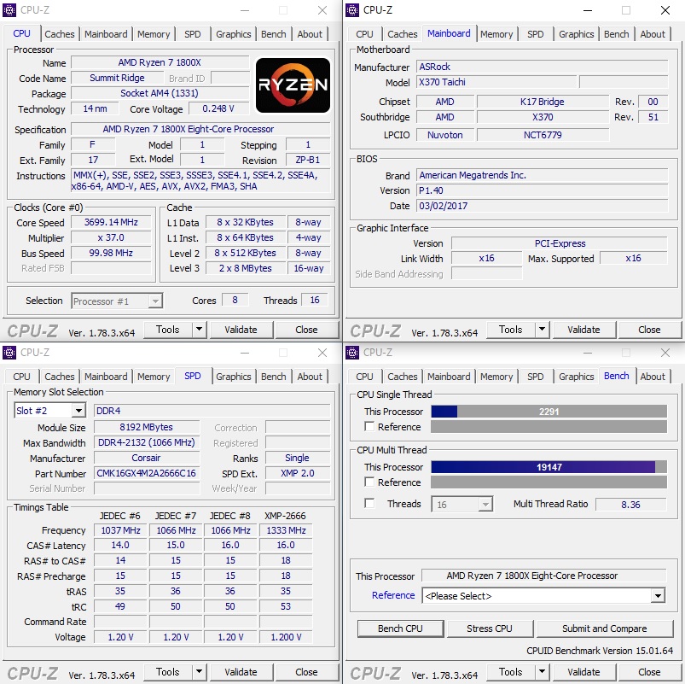This screenshot has width=685, height=684.
Task: Click Tools button in the SPD window
Action: pos(168,672)
